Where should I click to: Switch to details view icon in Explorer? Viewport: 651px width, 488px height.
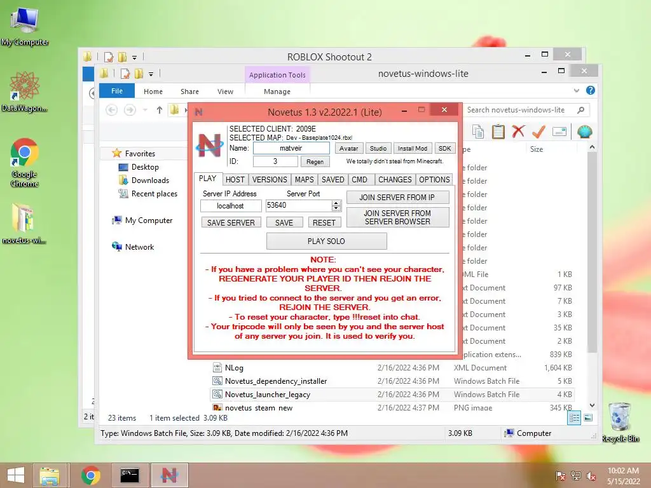pos(574,418)
